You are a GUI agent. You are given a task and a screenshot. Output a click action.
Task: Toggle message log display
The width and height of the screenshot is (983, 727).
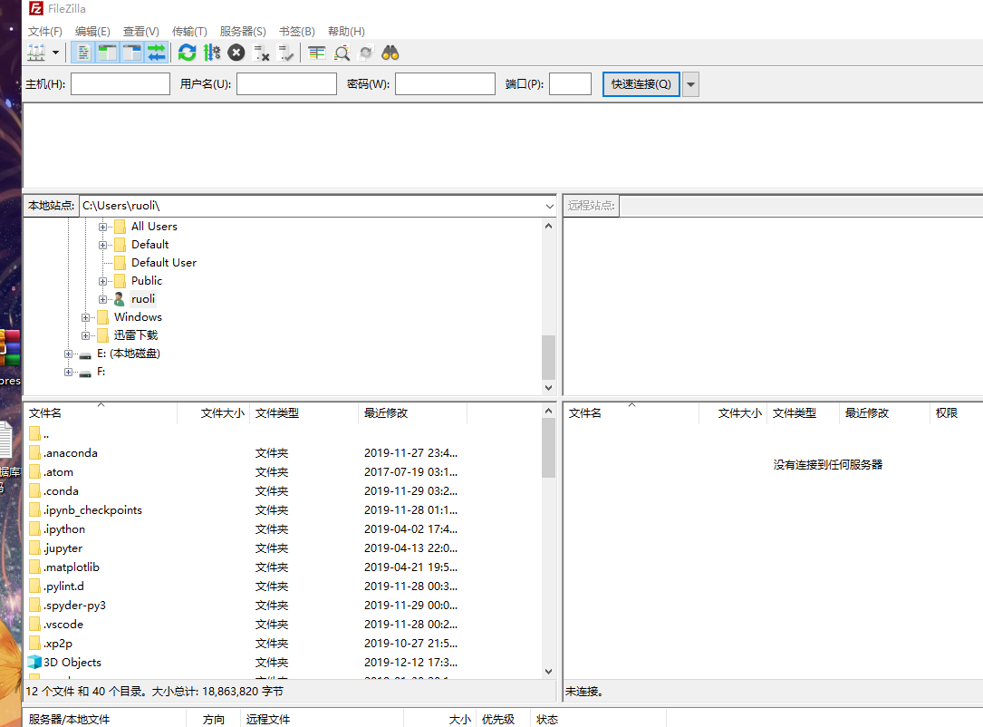[82, 53]
